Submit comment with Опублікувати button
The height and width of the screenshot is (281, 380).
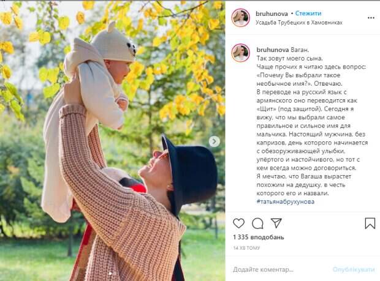(354, 269)
